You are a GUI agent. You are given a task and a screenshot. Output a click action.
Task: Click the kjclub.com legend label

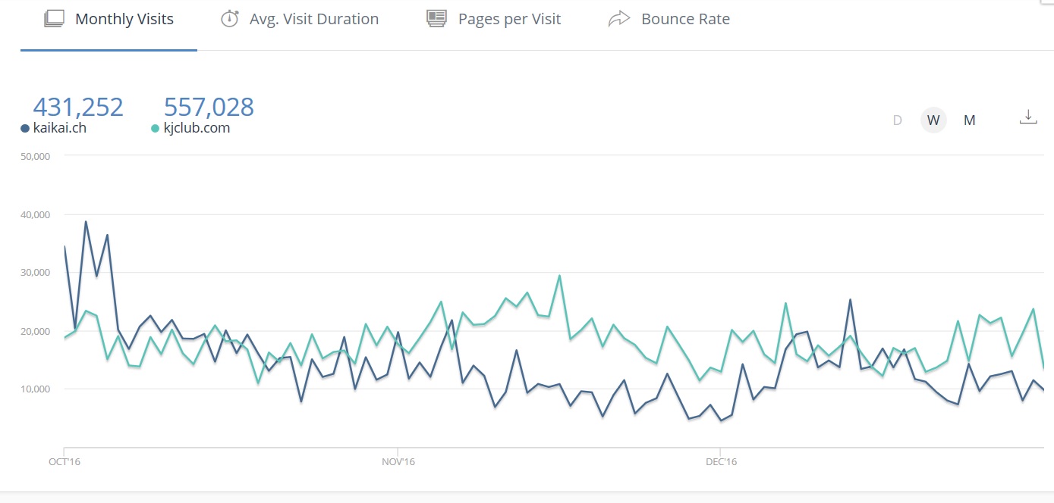coord(197,128)
